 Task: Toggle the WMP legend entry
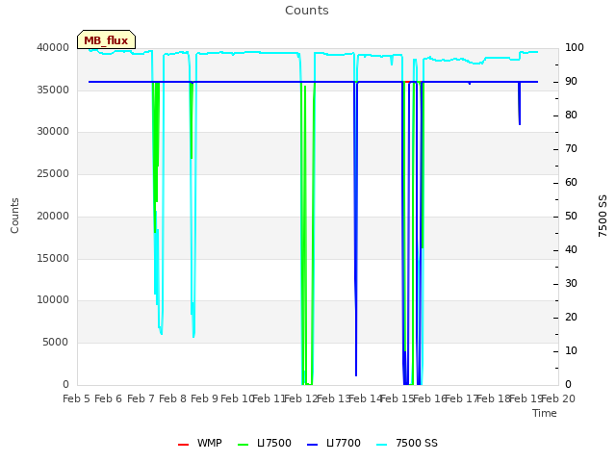click(x=199, y=443)
